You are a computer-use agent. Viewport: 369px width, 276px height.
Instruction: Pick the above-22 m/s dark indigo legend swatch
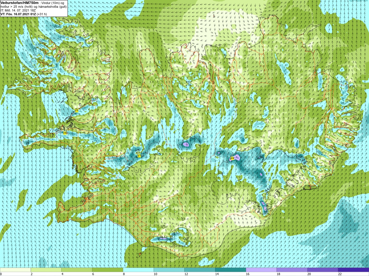[353, 270]
